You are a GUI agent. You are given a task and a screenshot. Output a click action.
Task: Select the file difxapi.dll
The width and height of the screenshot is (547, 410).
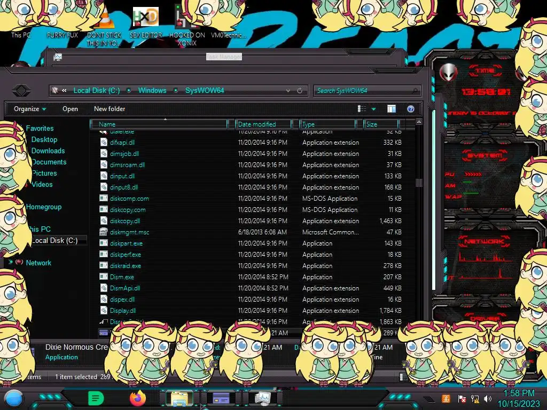coord(122,142)
